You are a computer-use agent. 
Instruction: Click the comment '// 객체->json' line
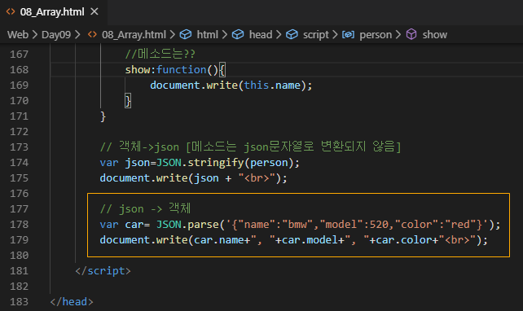250,147
